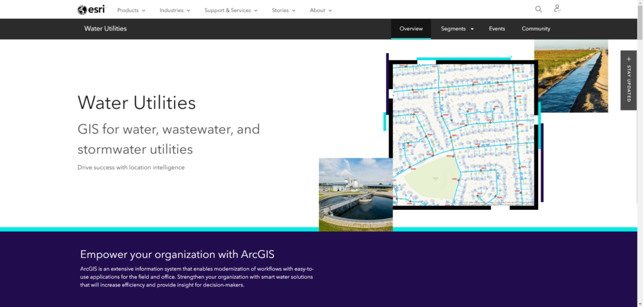
Task: Click 'Drive success with location intelligence' text
Action: click(x=131, y=167)
